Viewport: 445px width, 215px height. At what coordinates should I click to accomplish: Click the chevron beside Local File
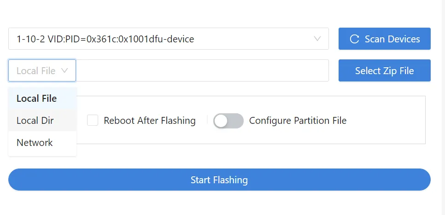click(64, 70)
